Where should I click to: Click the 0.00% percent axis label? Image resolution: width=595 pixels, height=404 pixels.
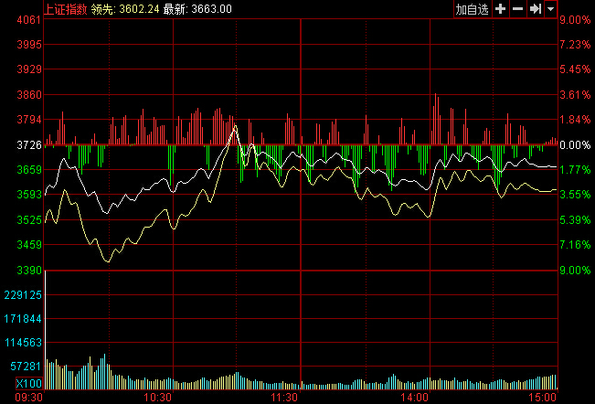point(575,144)
